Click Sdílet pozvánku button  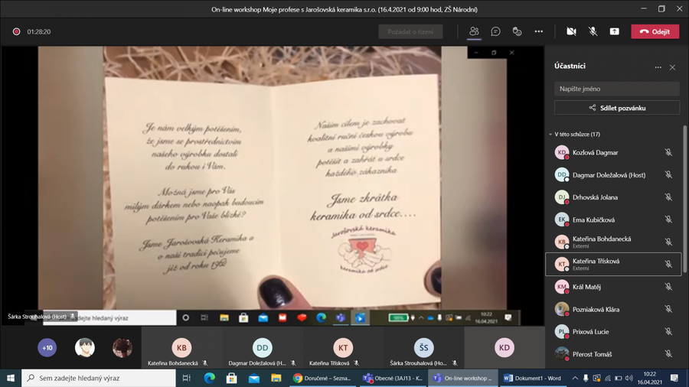click(x=616, y=108)
